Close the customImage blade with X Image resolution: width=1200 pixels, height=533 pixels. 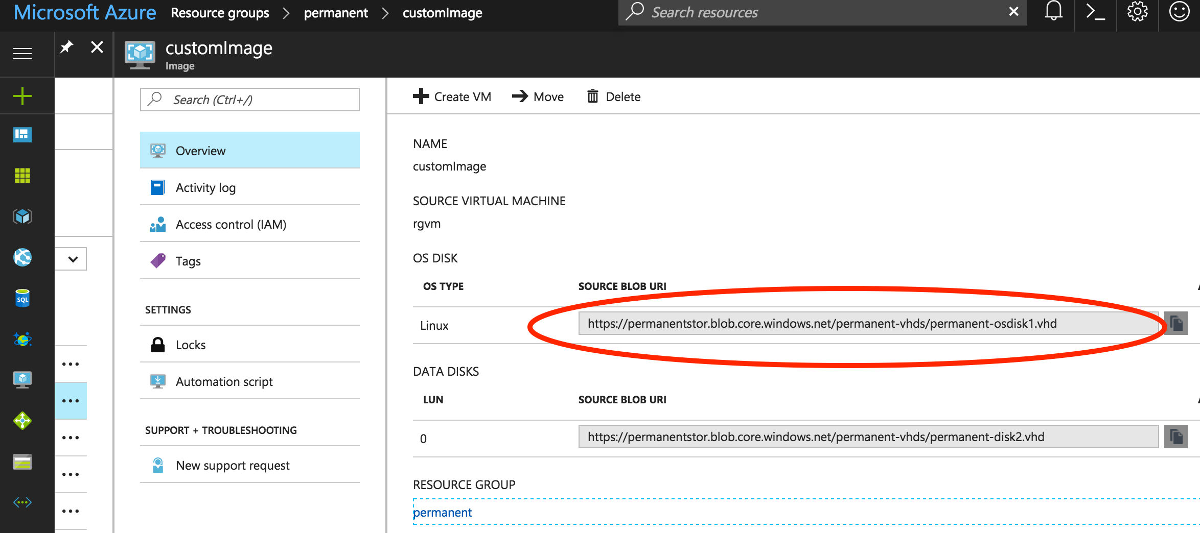[97, 47]
